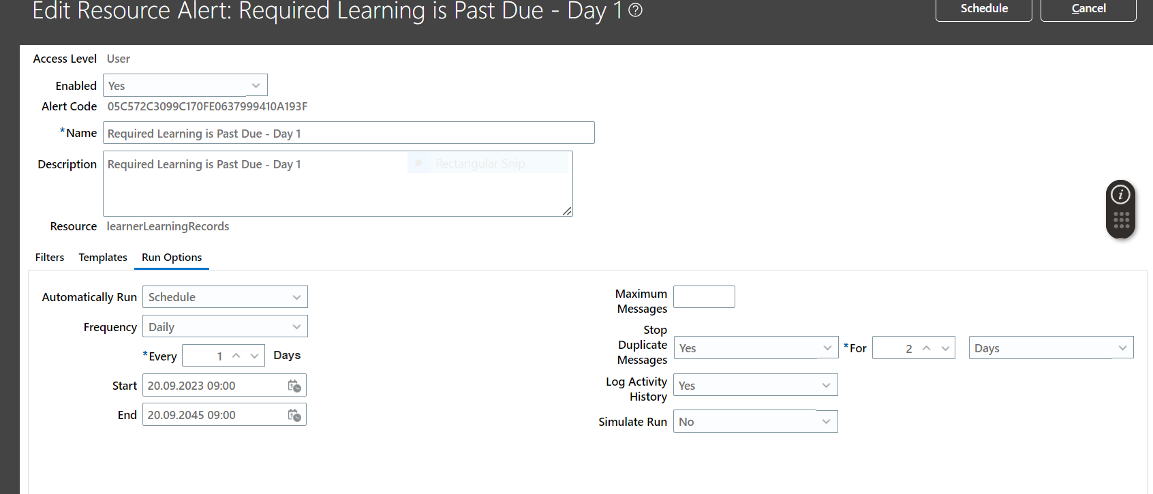Viewport: 1153px width, 494px height.
Task: Open the Frequency dropdown set to Daily
Action: (225, 326)
